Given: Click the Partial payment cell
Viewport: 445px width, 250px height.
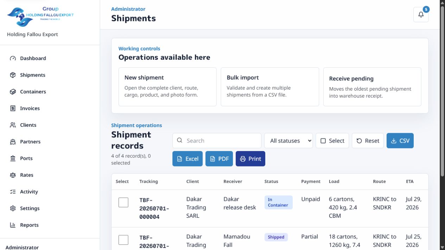Looking at the screenshot, I should (310, 237).
